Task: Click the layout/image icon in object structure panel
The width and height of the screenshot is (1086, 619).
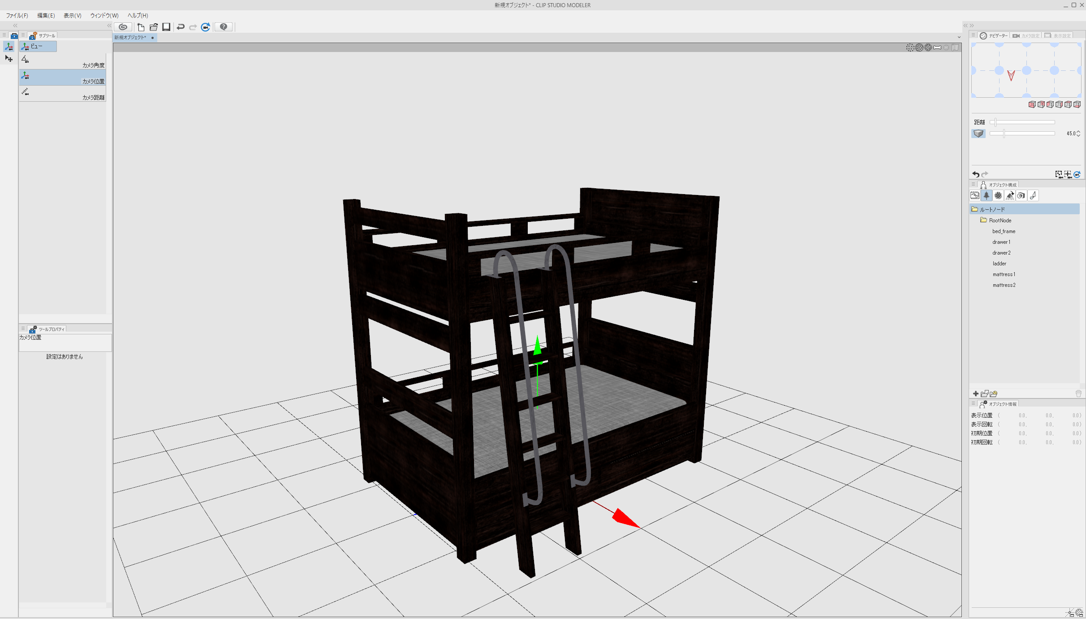Action: 975,195
